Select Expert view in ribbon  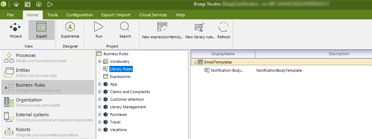tap(41, 30)
